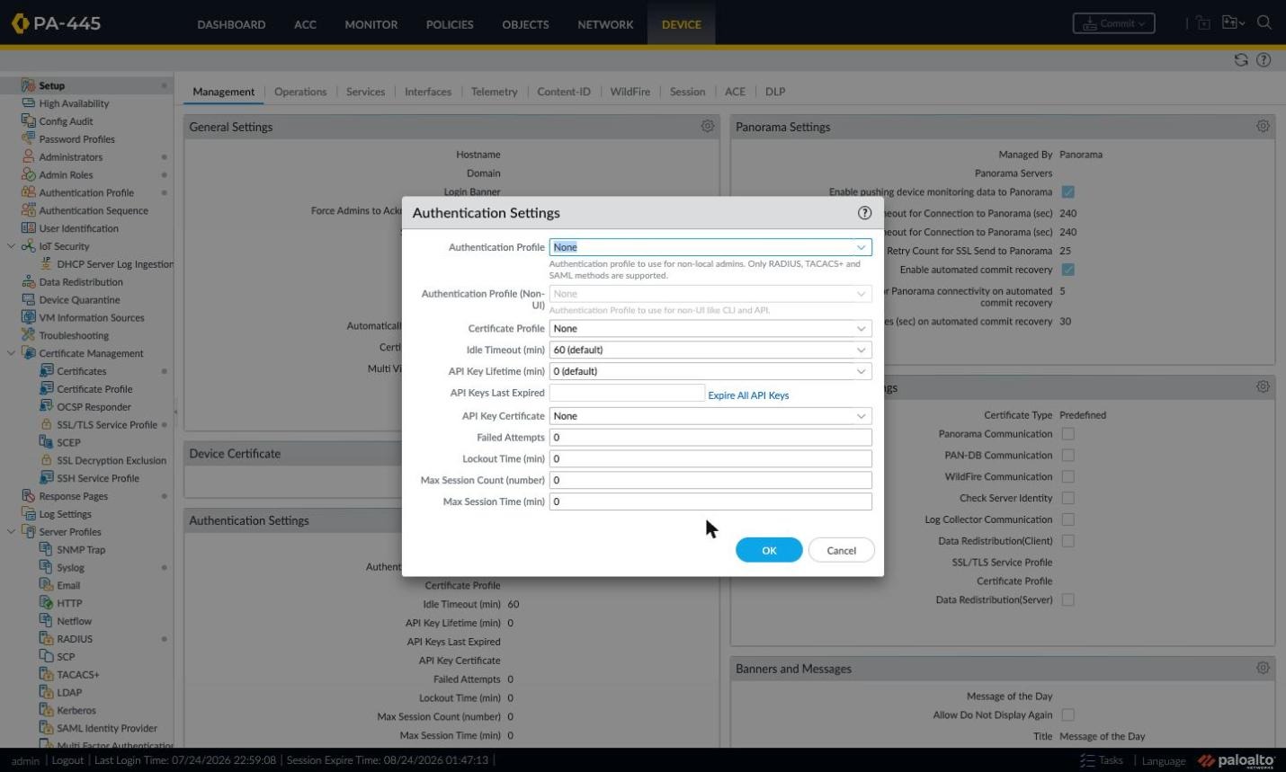The image size is (1286, 772).
Task: Click OK in Authentication Settings
Action: [x=769, y=550]
